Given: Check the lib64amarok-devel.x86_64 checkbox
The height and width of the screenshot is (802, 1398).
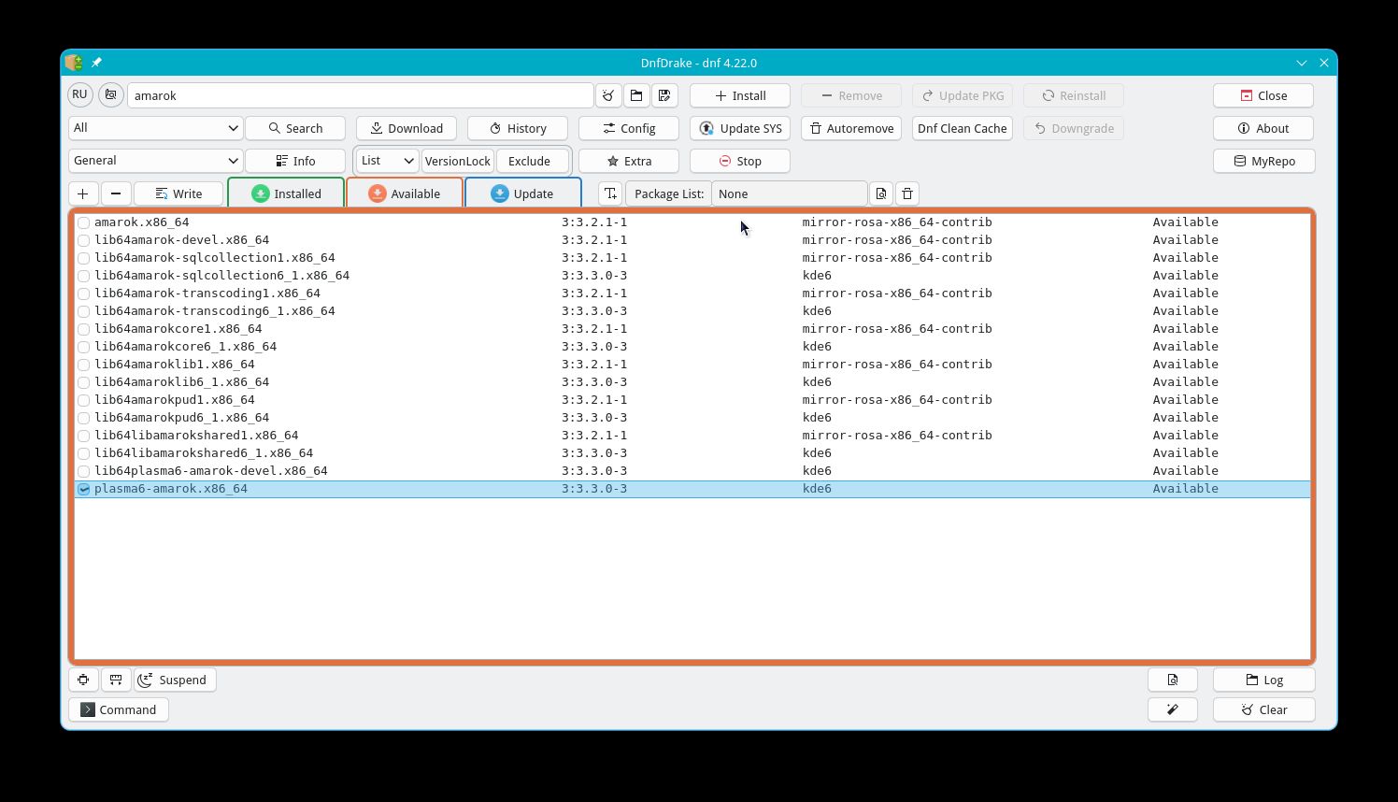Looking at the screenshot, I should (x=84, y=240).
